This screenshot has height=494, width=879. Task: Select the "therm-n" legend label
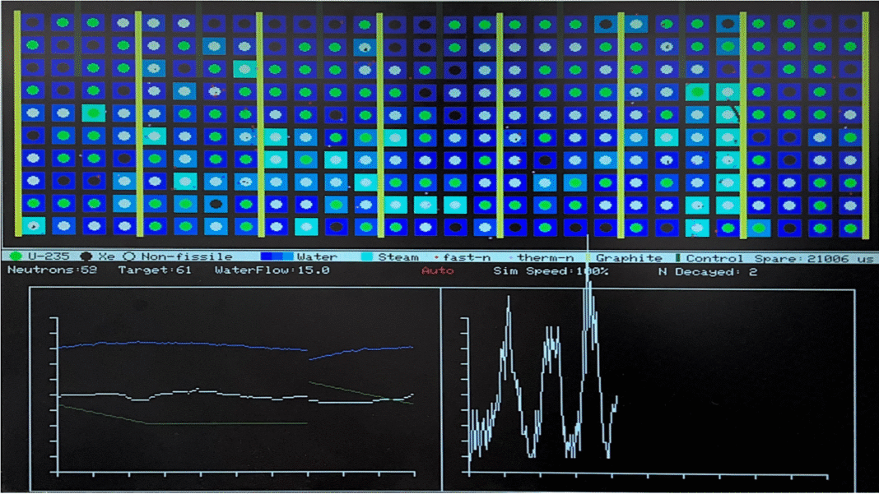click(x=546, y=257)
